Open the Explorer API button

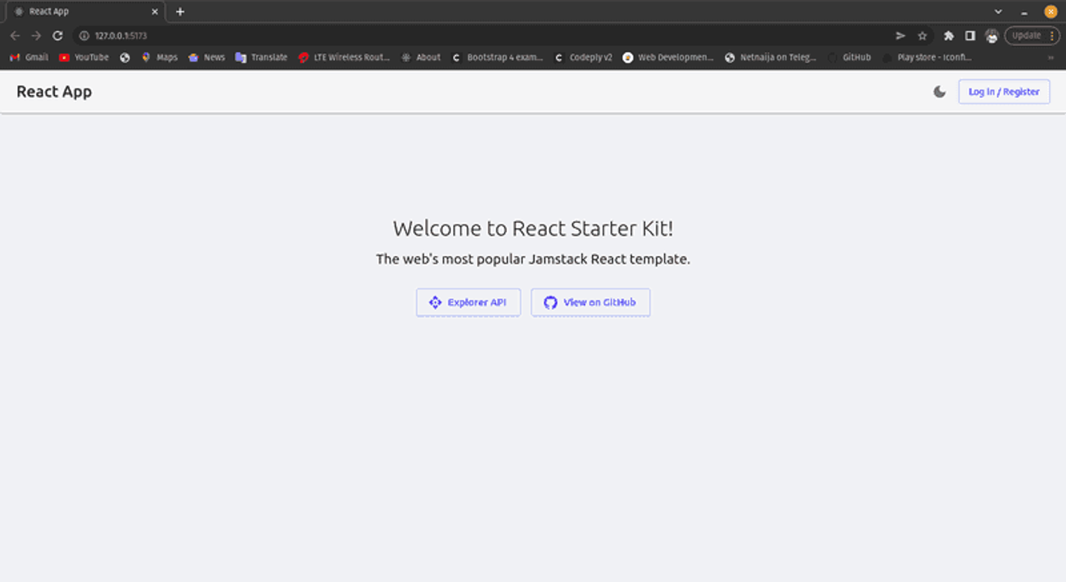point(468,302)
